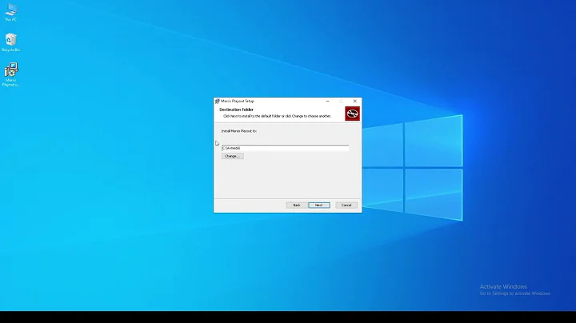Click the setup dialog title bar icon
Screen dimensions: 576x323
217,102
